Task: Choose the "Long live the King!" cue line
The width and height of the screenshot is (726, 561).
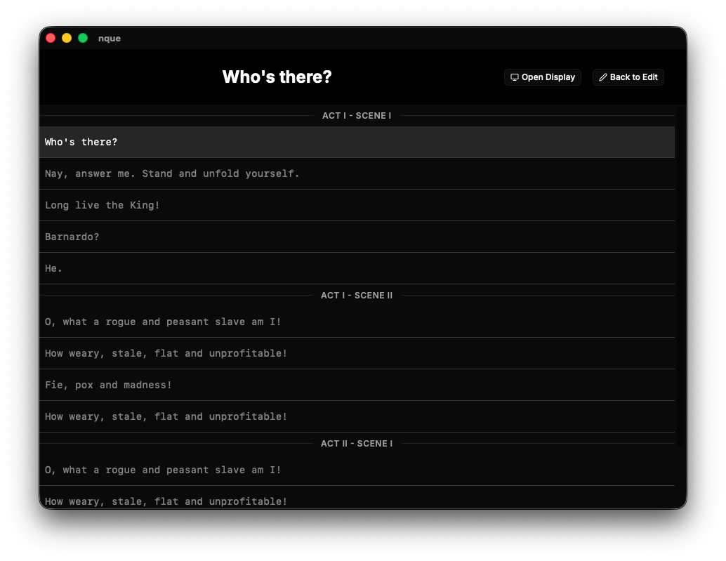Action: point(357,205)
